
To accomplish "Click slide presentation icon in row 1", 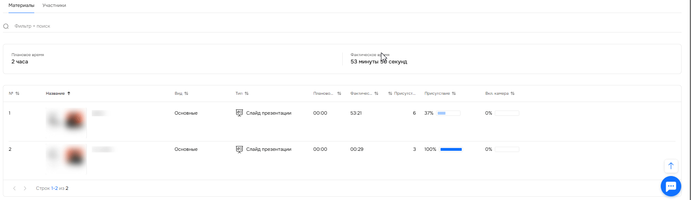I will tap(239, 113).
